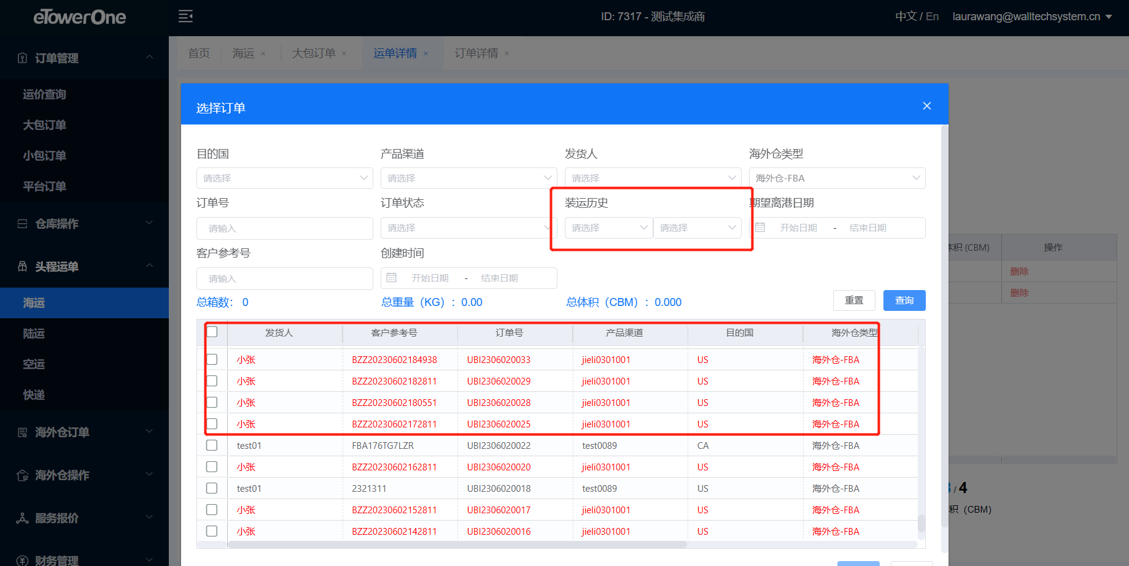Viewport: 1129px width, 566px height.
Task: Close the 运单详情 tab via its x
Action: click(426, 54)
